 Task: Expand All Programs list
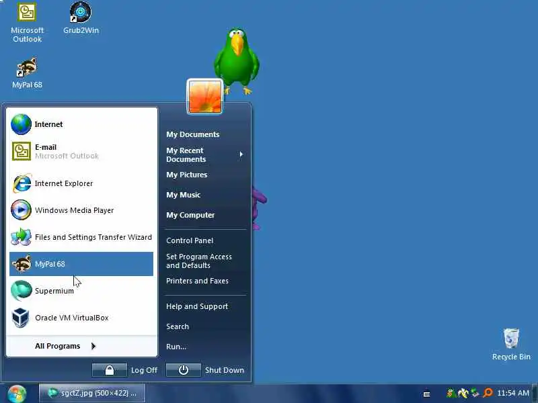(65, 346)
